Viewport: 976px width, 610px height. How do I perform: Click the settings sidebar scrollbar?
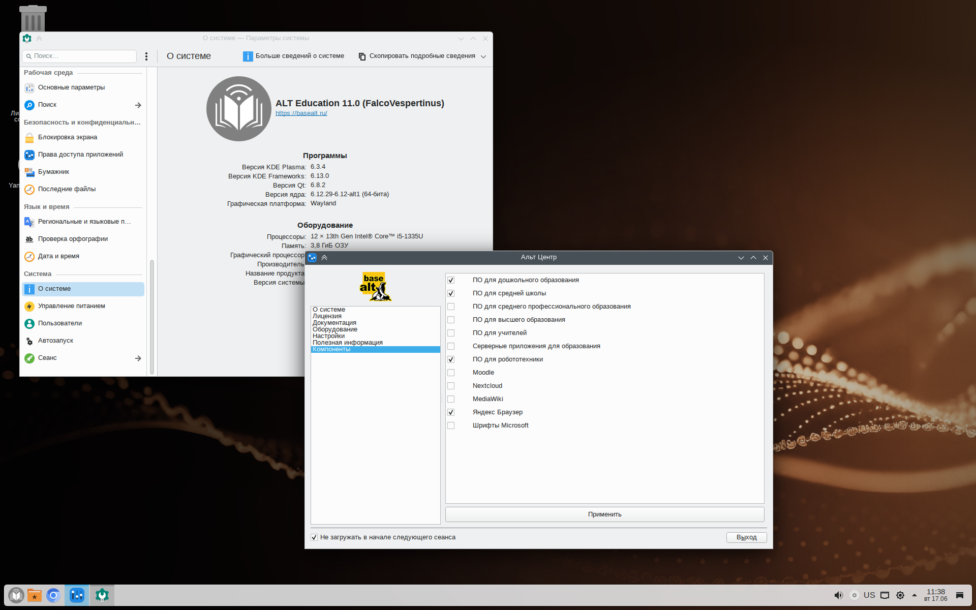pyautogui.click(x=151, y=318)
